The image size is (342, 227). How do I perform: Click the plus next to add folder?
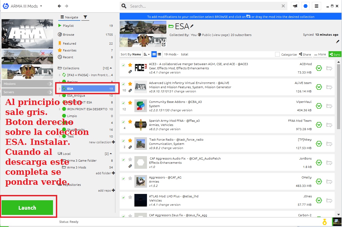(113, 173)
